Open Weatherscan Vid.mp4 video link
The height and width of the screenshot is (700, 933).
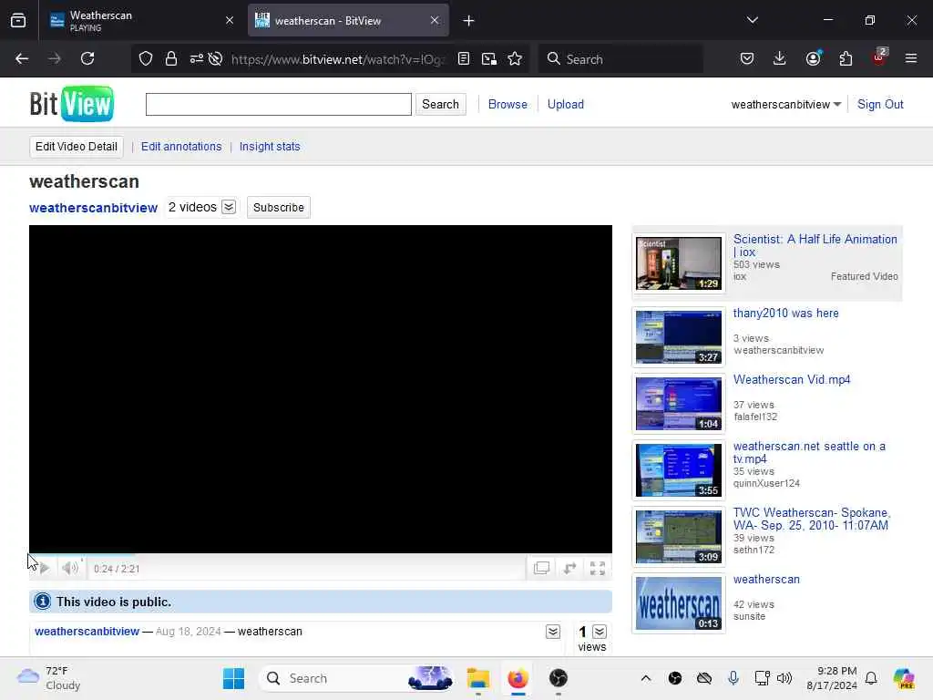[792, 380]
